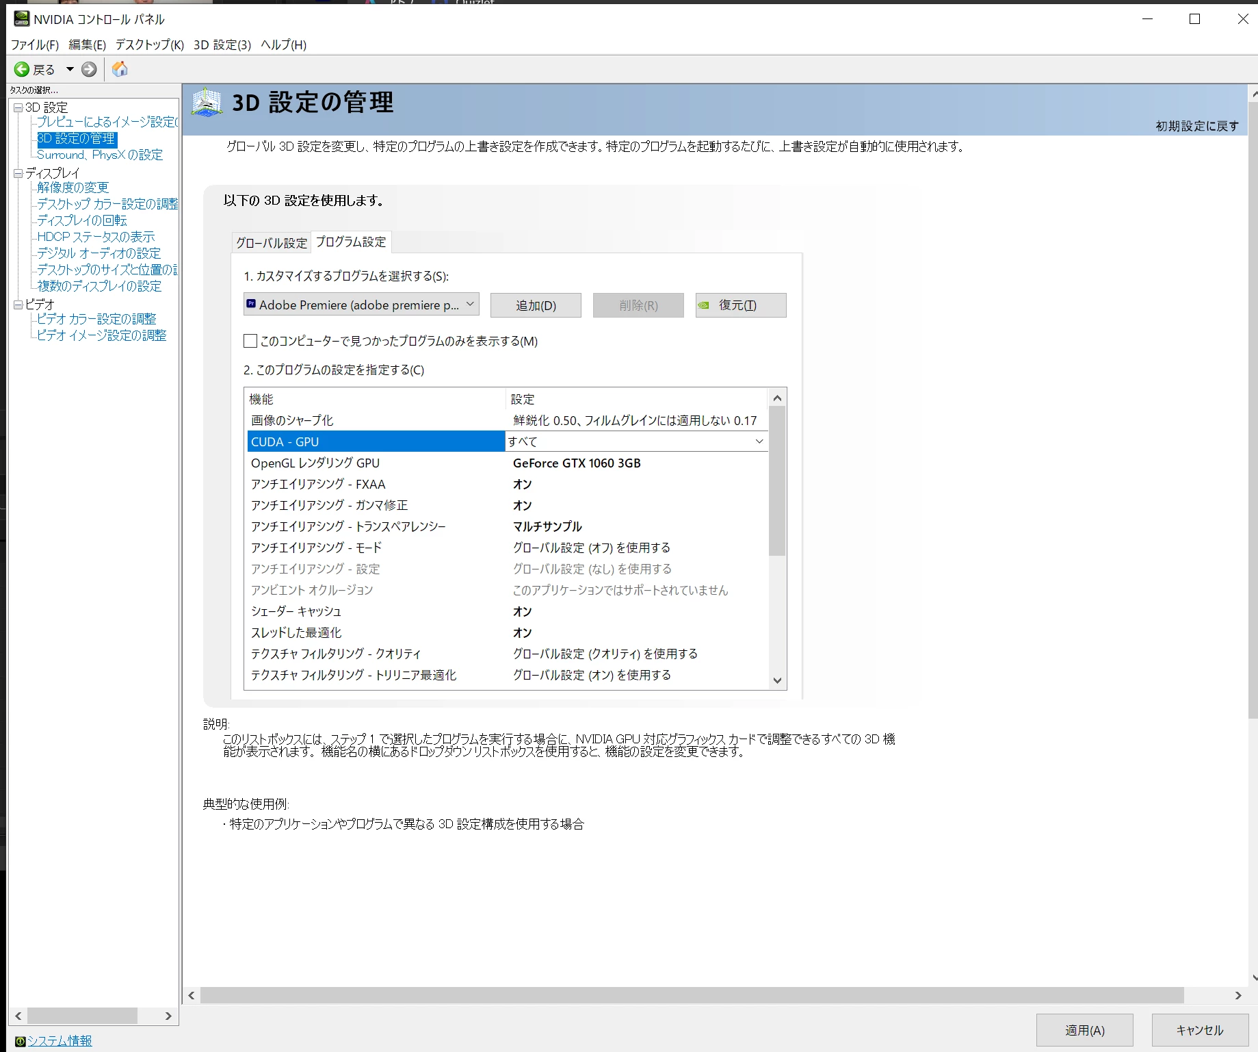Select 3D 設定の管理 in the task tree
1258x1052 pixels.
pos(77,138)
